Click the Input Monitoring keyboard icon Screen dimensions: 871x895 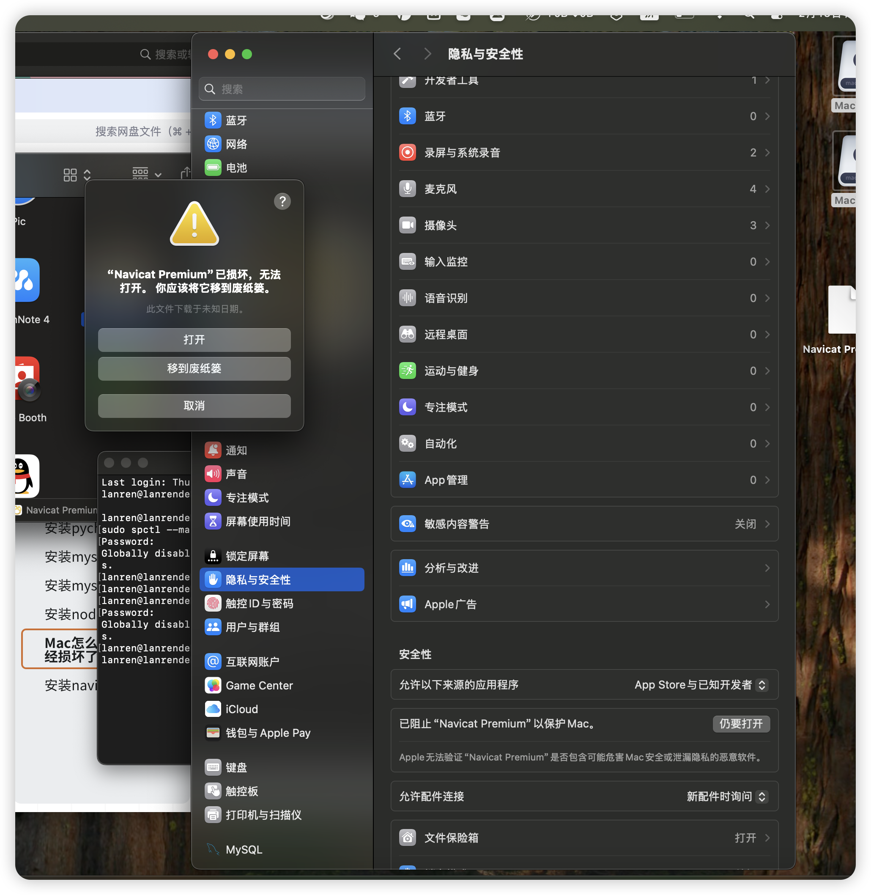coord(407,262)
